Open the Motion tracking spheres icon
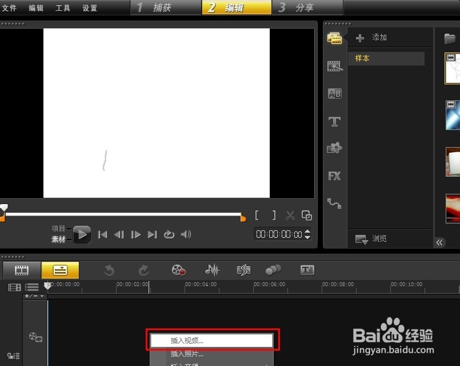 [273, 270]
